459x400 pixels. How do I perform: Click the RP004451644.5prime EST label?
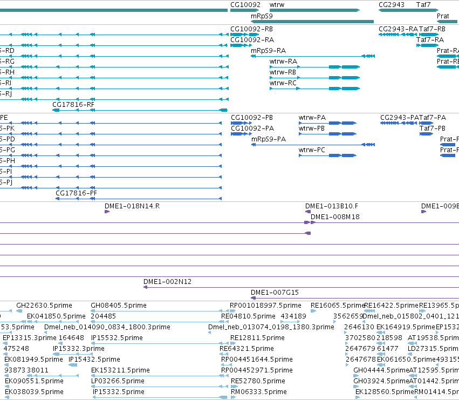257,360
